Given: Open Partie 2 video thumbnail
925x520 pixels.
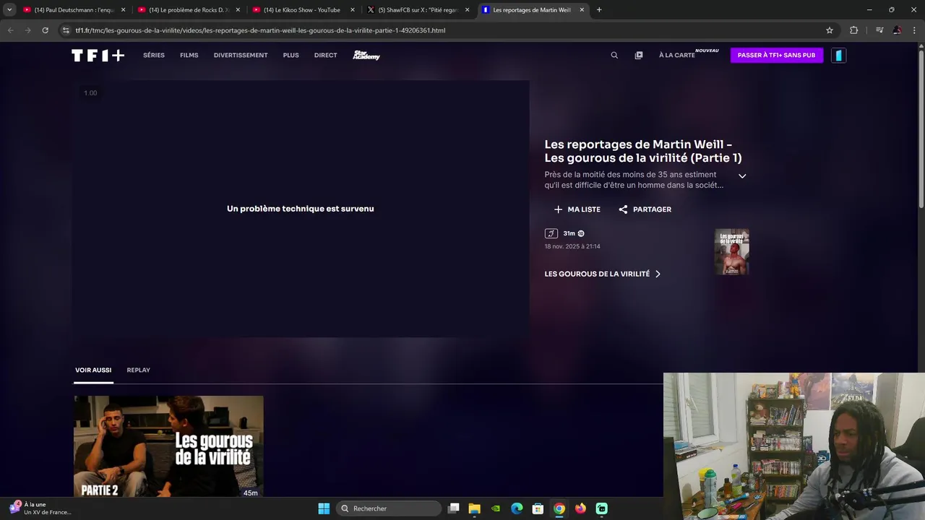Looking at the screenshot, I should 168,446.
